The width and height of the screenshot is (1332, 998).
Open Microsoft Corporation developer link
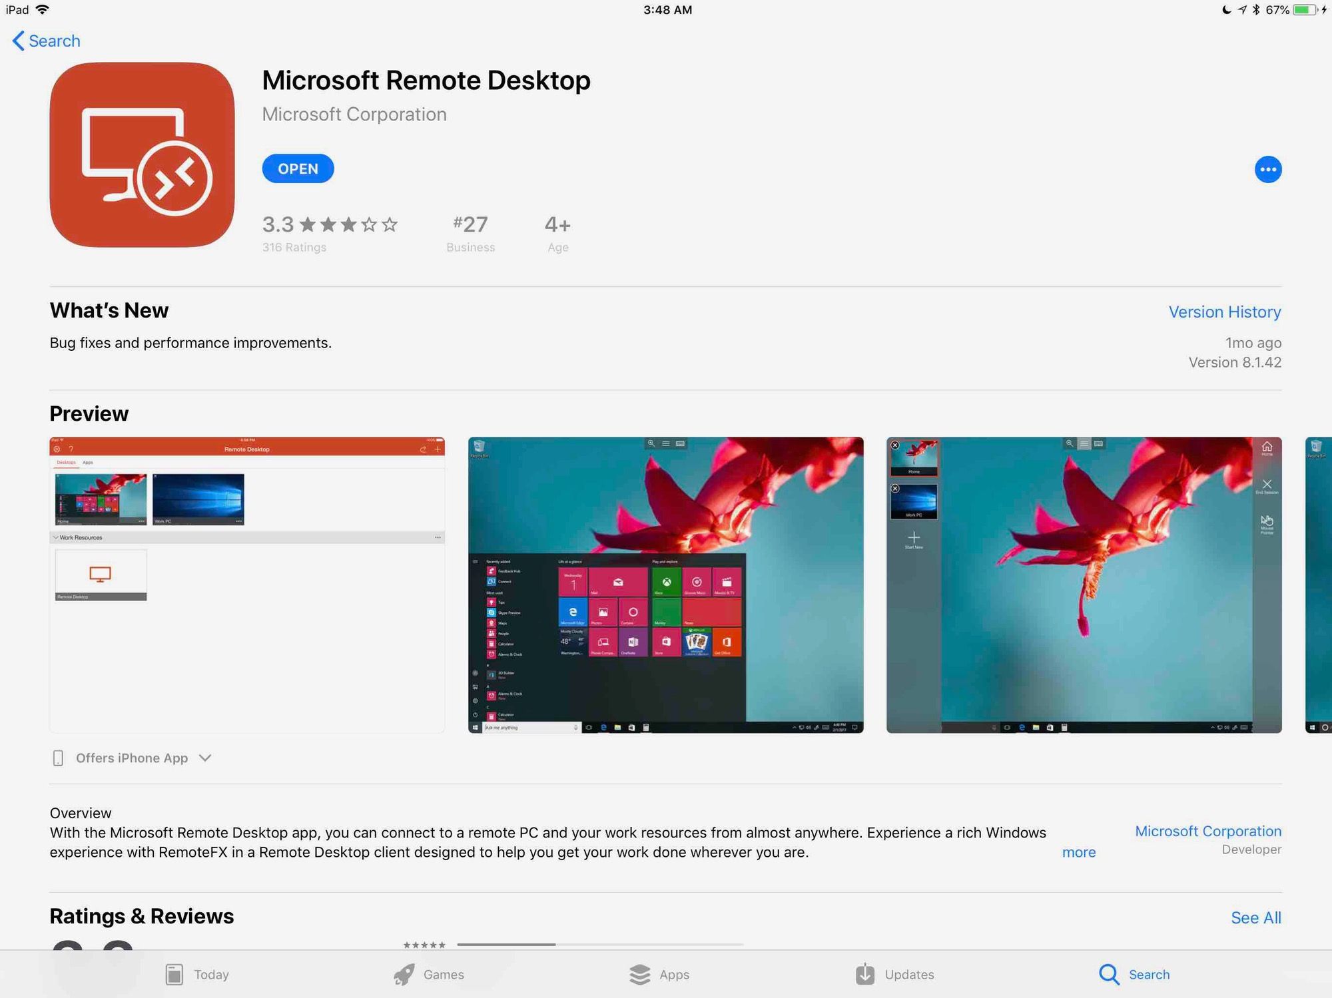coord(1208,830)
